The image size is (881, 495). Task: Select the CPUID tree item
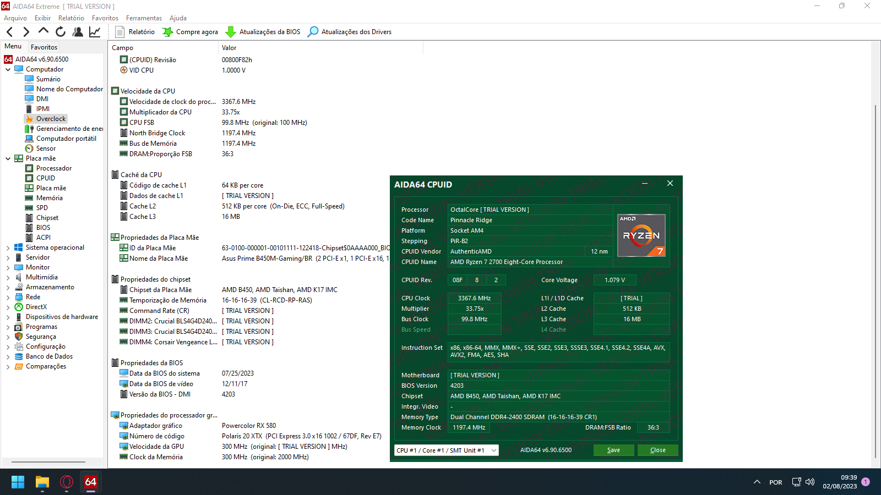click(46, 178)
